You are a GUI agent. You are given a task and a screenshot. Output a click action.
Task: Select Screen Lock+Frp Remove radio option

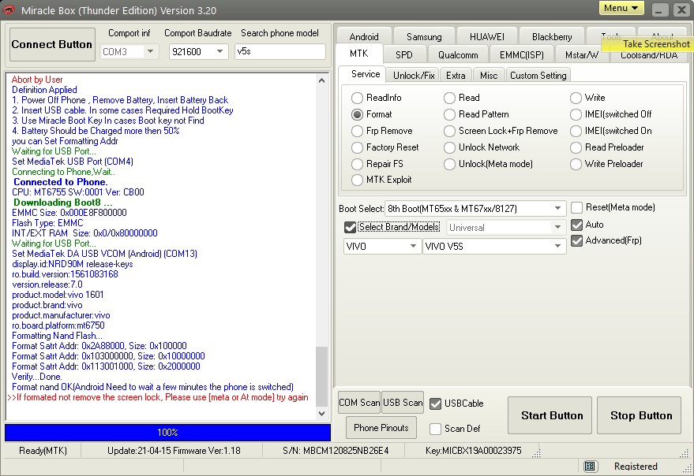[450, 132]
